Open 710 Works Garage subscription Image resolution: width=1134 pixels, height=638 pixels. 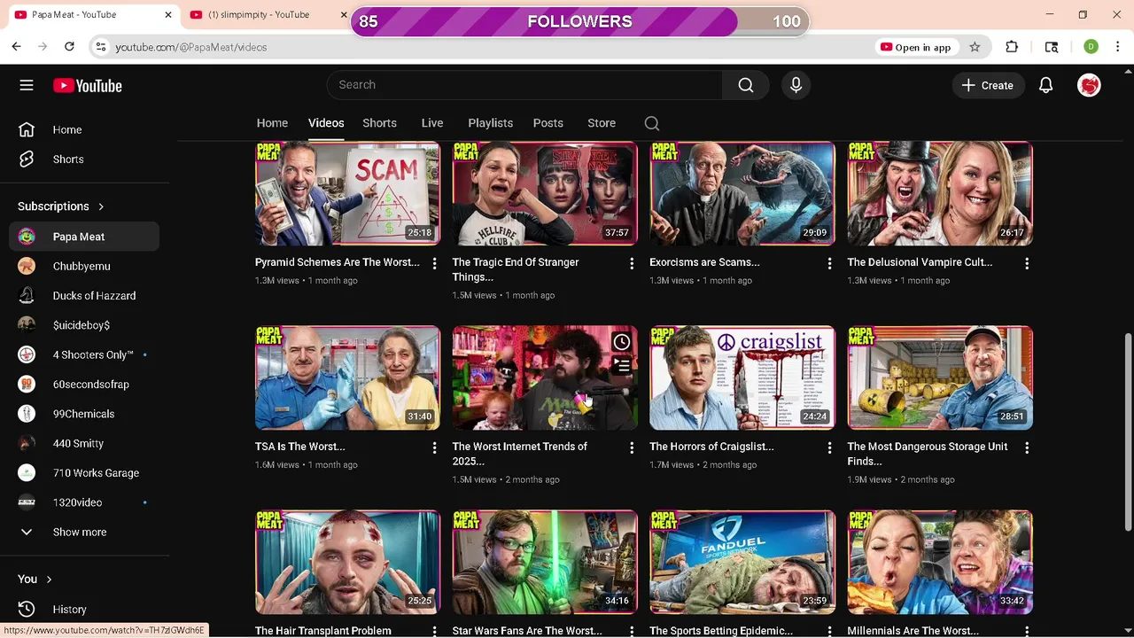point(84,473)
